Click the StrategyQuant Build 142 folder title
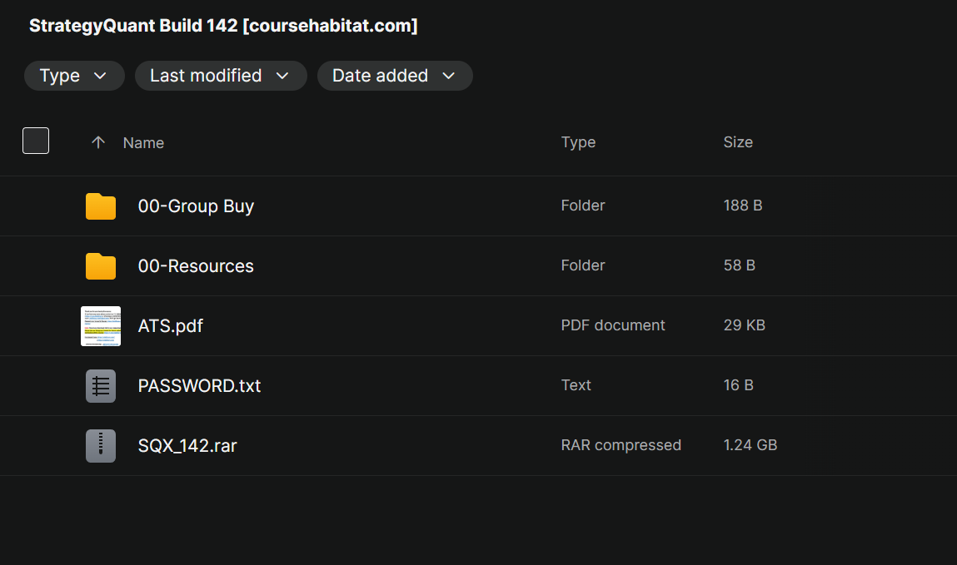This screenshot has height=565, width=957. tap(223, 26)
